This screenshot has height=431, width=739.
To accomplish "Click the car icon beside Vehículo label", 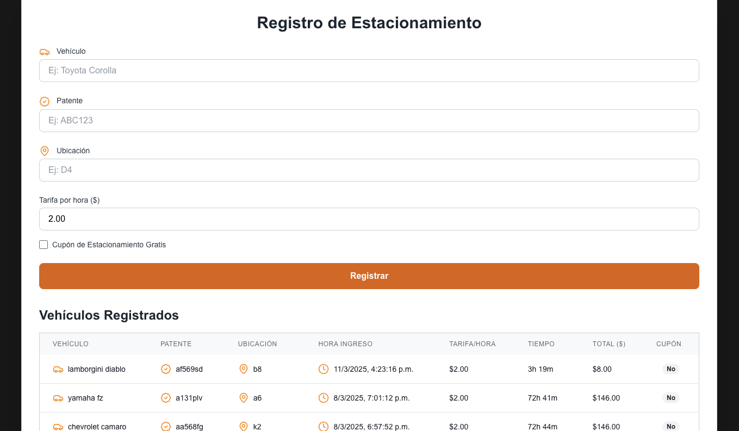I will click(45, 52).
